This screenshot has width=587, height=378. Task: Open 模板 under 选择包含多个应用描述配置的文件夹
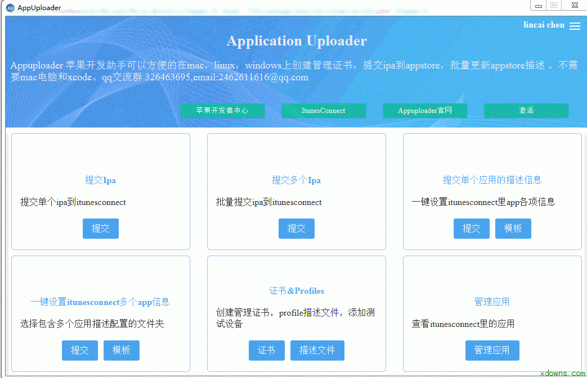click(x=122, y=350)
